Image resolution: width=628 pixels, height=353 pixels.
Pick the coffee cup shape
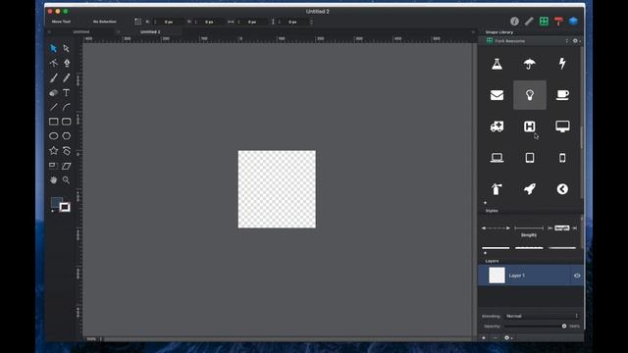(562, 95)
